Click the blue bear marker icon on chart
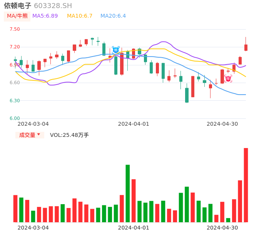This screenshot has width=264, height=233. 115,50
